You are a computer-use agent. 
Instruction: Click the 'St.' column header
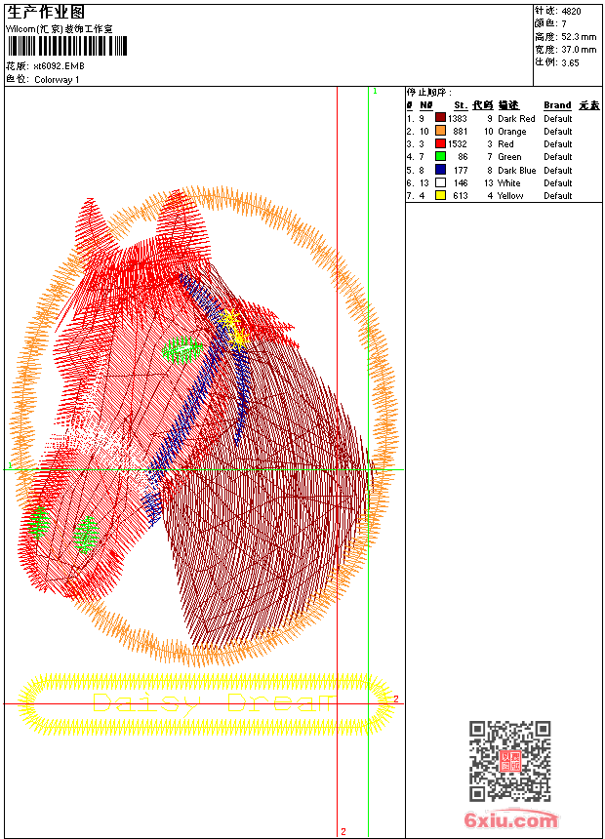click(461, 105)
